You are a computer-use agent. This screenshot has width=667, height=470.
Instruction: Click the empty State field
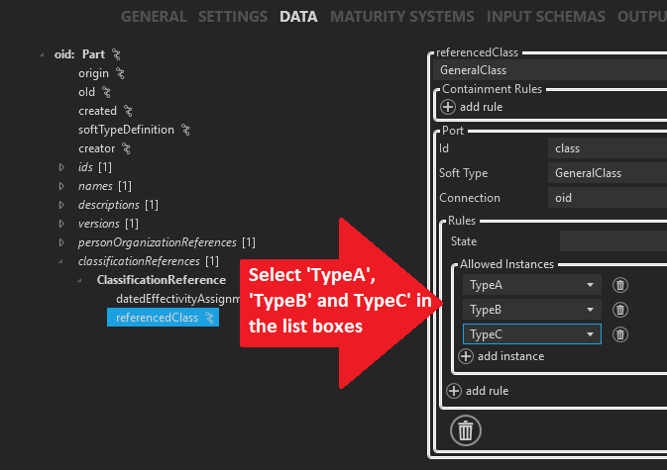[613, 241]
